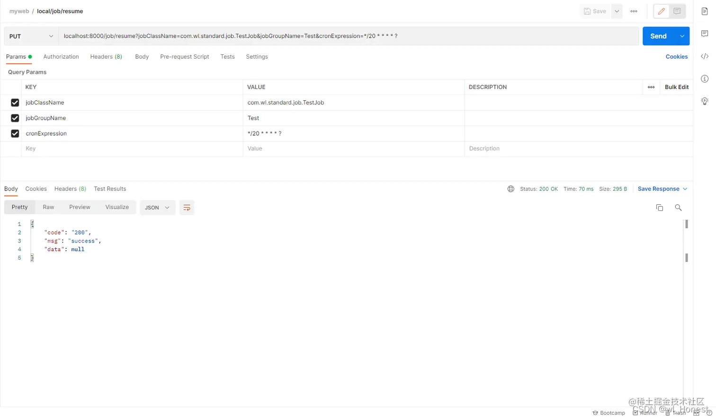
Task: Open Bootcamp in the status bar
Action: click(609, 413)
